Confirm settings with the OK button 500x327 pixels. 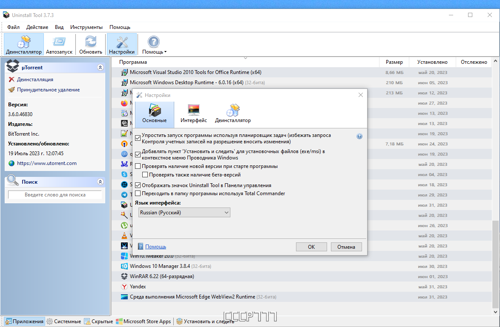pyautogui.click(x=311, y=247)
